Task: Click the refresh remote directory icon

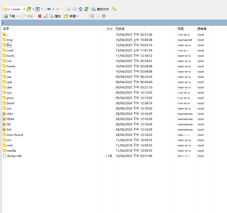Action: click(x=86, y=9)
